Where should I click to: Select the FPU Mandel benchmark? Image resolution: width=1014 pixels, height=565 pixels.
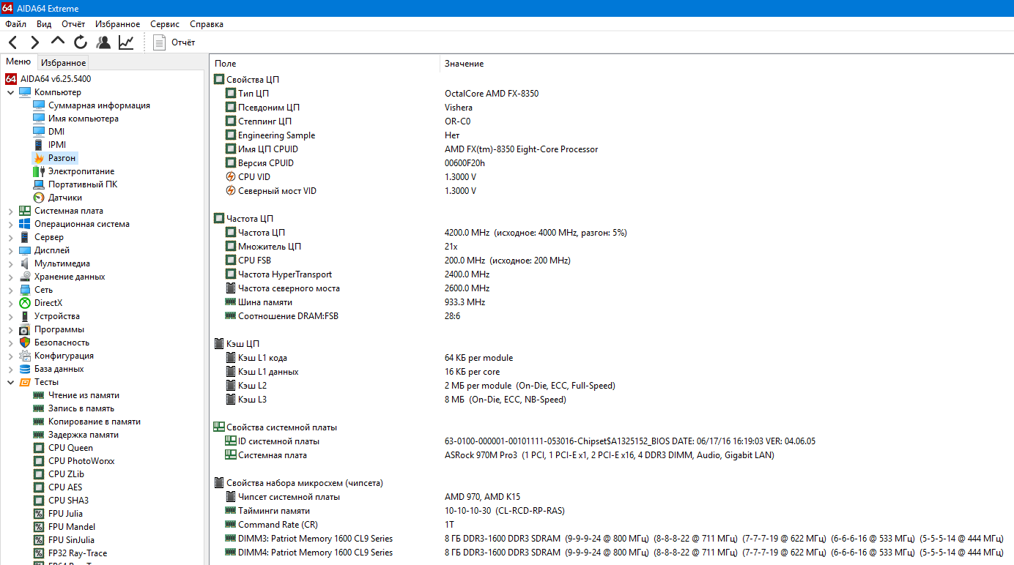click(72, 527)
